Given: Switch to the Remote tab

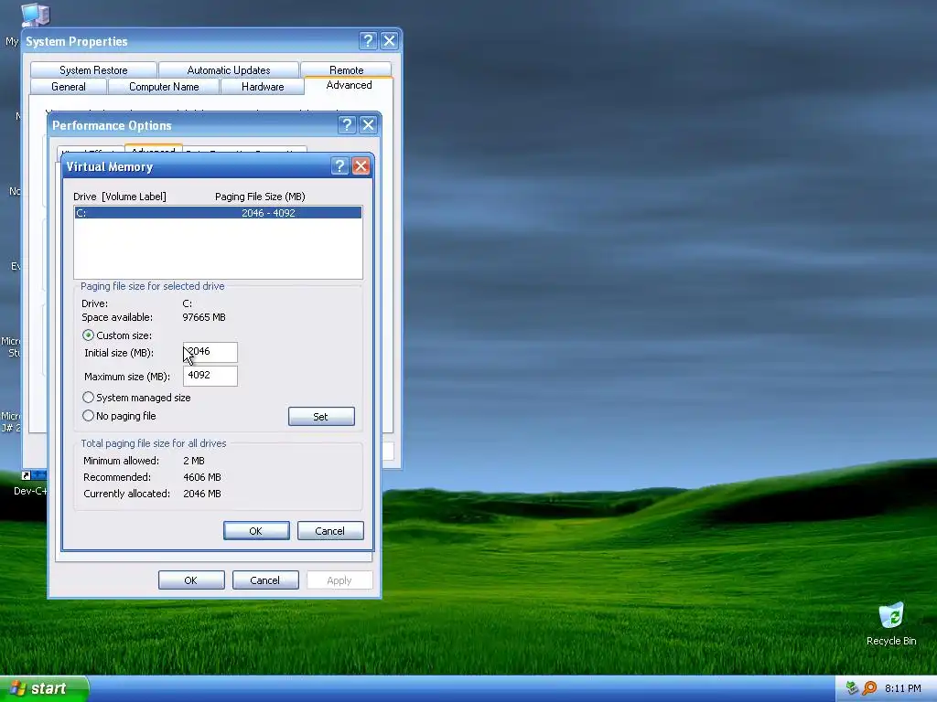Looking at the screenshot, I should pos(347,69).
